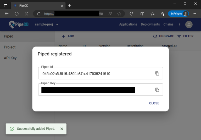This screenshot has height=140, width=201.
Task: Dismiss the Successfully added Piped notification
Action: tap(62, 129)
